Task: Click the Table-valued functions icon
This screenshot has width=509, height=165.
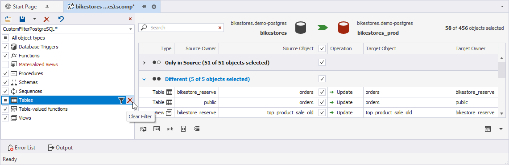Action: (x=14, y=109)
